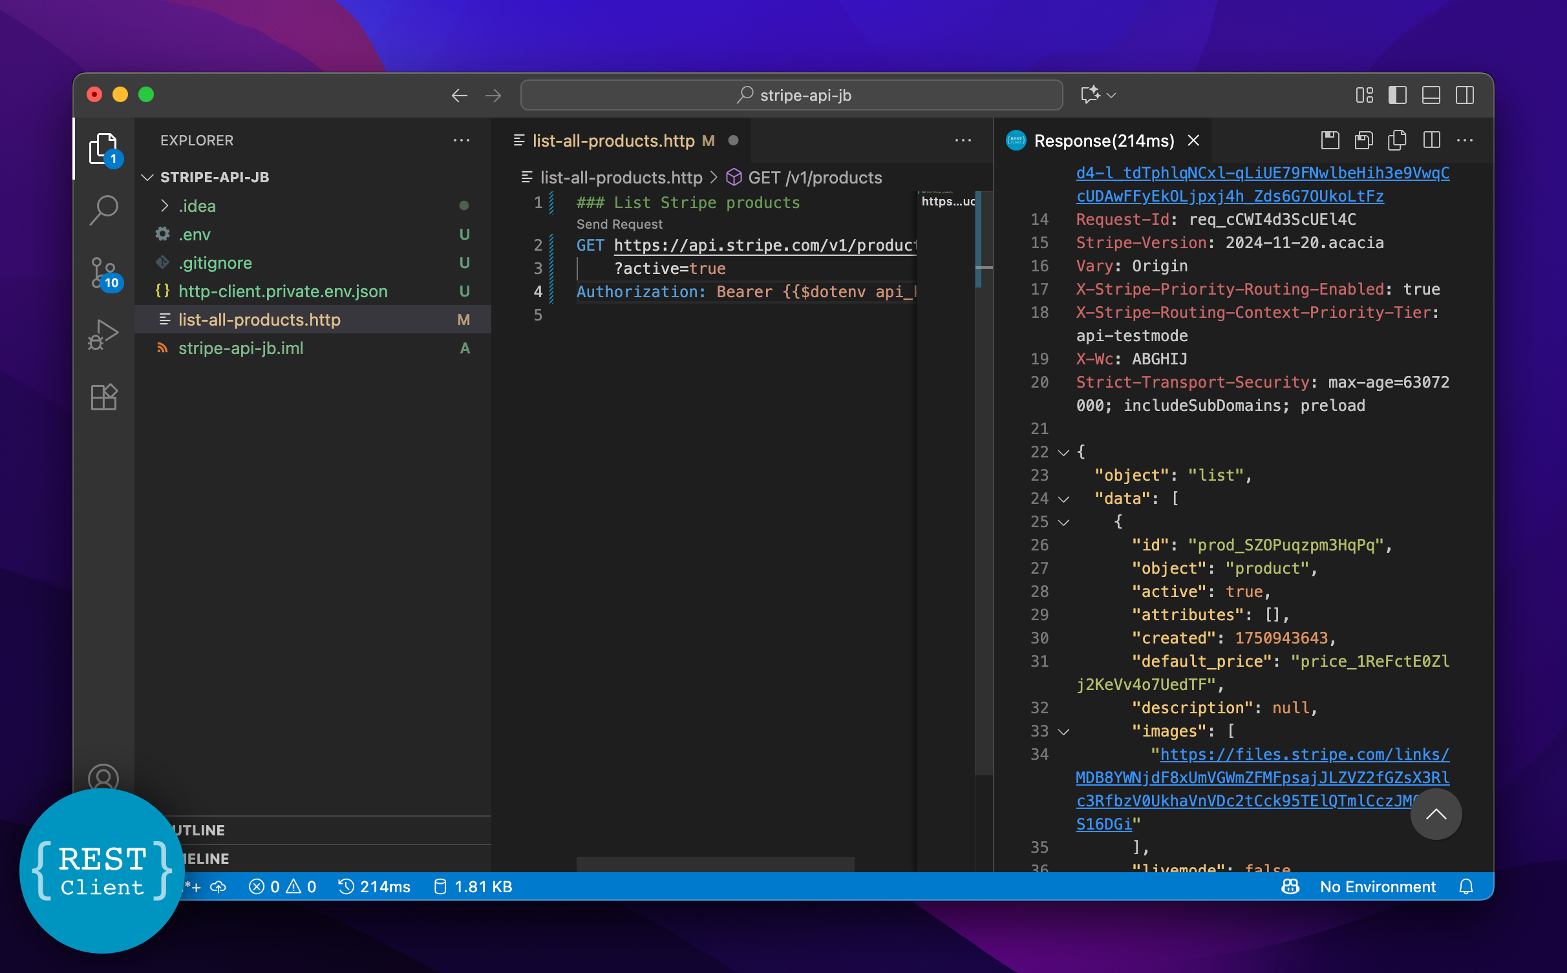This screenshot has width=1567, height=973.
Task: Click the scroll-to-top round button
Action: click(1435, 814)
